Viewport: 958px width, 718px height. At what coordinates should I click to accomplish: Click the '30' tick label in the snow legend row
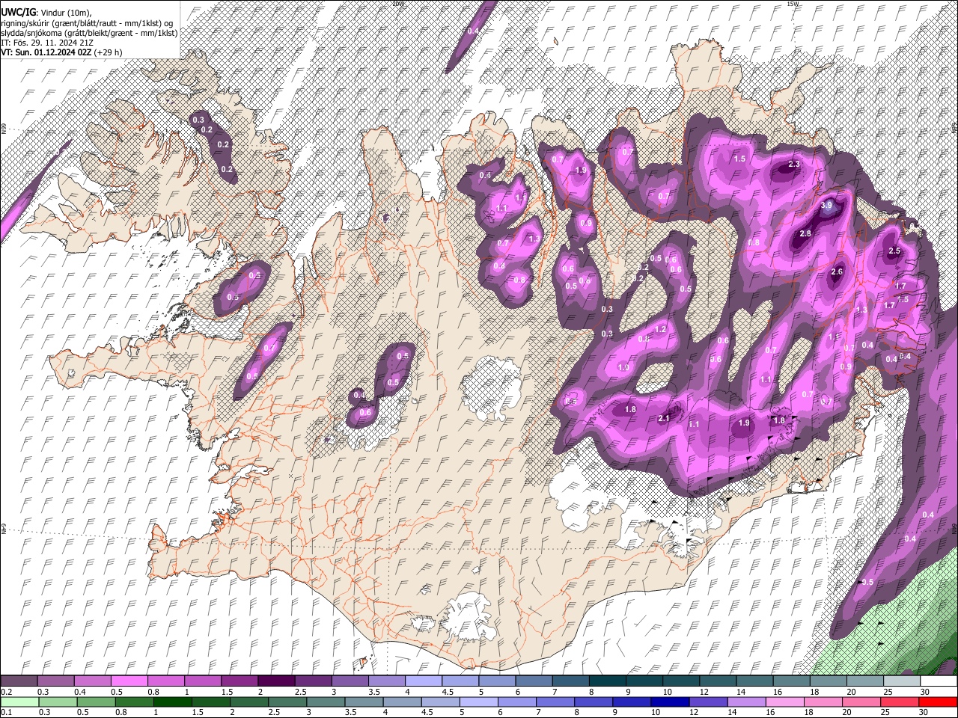(x=924, y=692)
